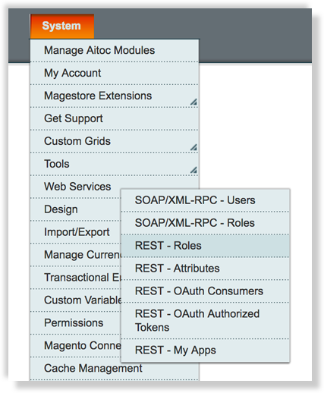Choose Magestore Extensions item

tap(115, 96)
